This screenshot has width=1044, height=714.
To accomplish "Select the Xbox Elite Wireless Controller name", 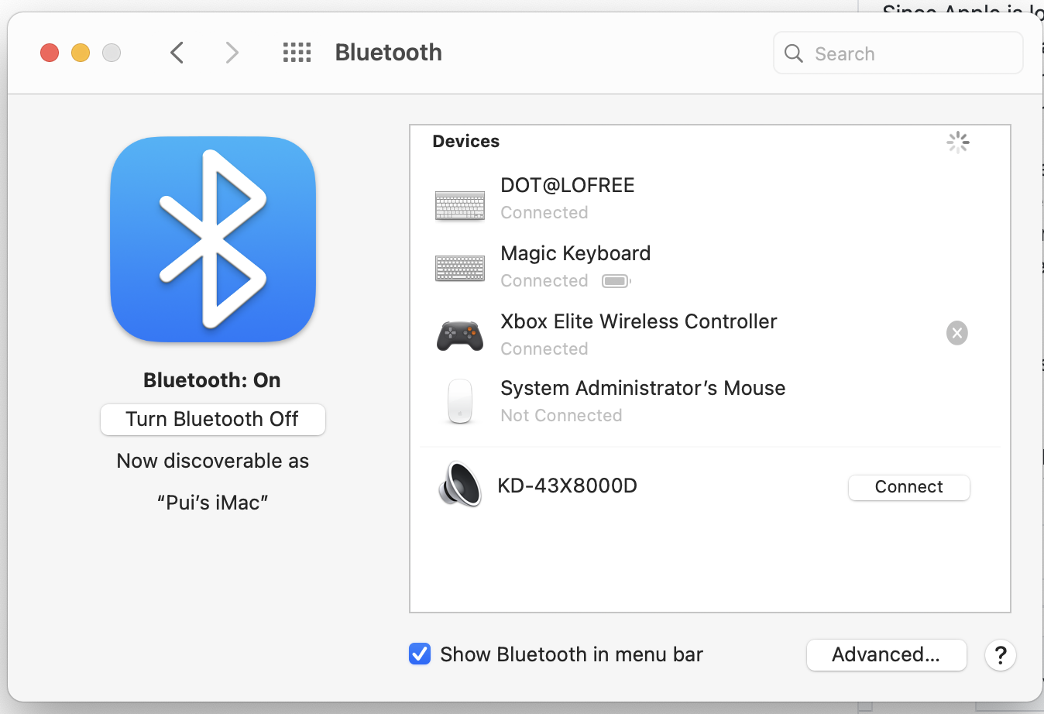I will [x=639, y=321].
